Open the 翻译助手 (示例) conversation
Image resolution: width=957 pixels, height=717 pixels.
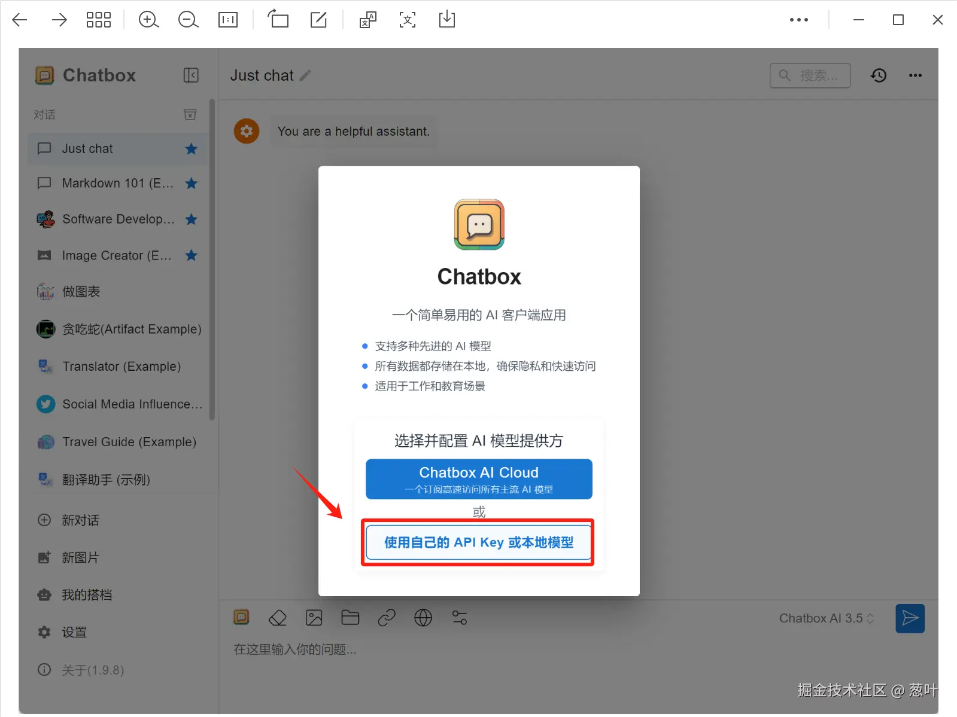[118, 480]
